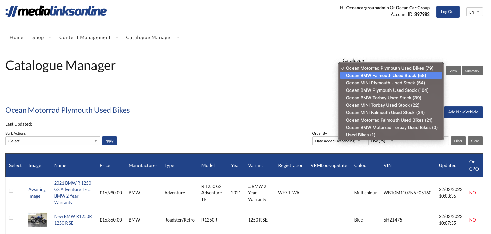Pick Ocean Motorrad Falmouth Used Bikes option
The height and width of the screenshot is (234, 491).
(389, 120)
